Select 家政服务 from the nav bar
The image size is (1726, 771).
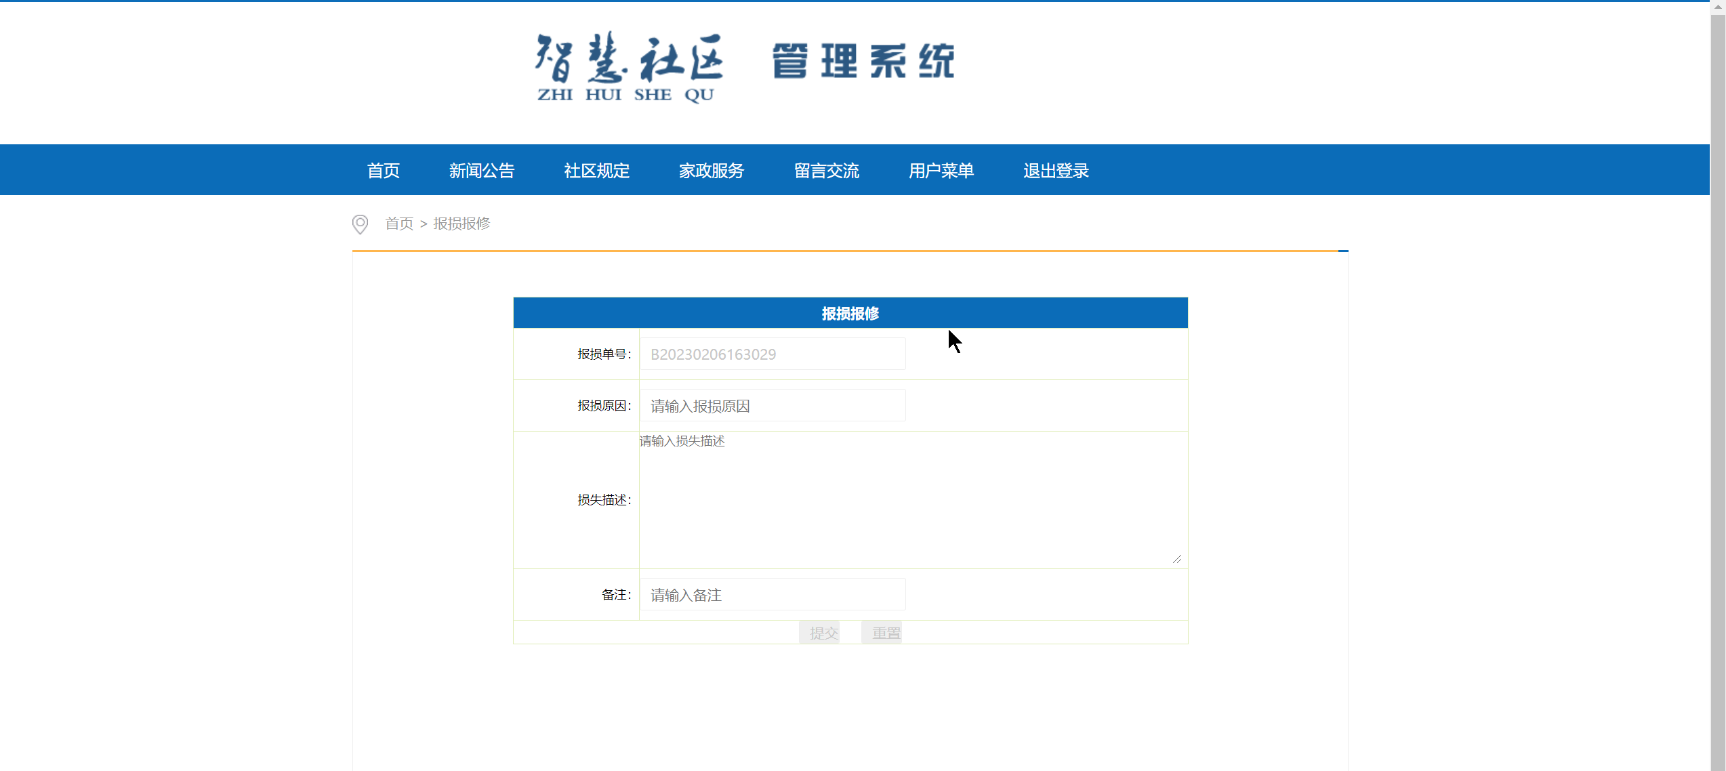click(x=711, y=171)
